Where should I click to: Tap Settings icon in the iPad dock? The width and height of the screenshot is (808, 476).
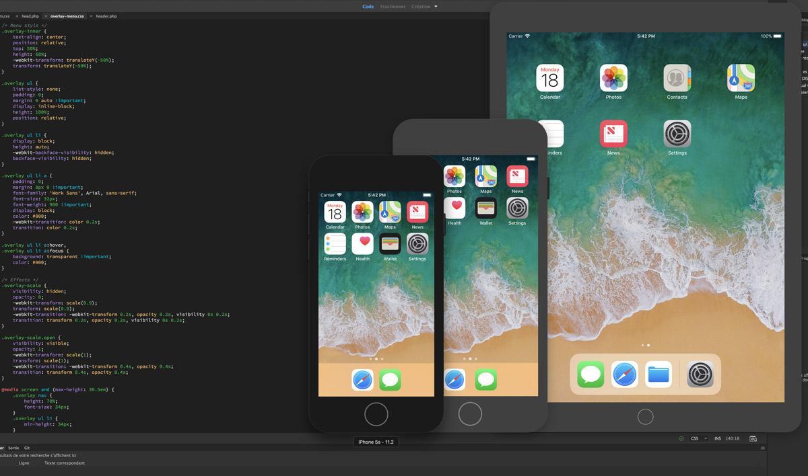click(700, 374)
